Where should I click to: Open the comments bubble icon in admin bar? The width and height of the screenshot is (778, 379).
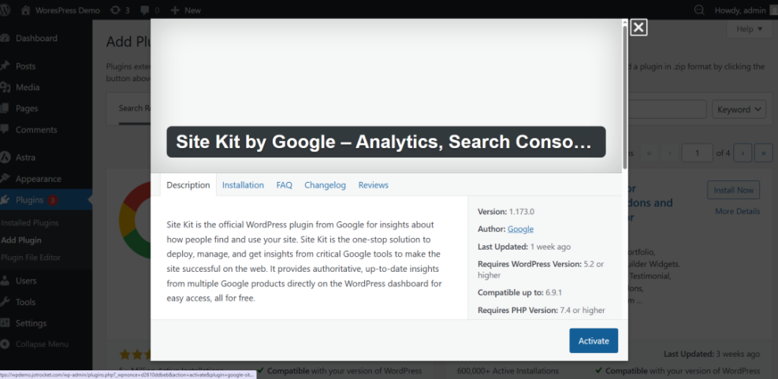coord(146,10)
